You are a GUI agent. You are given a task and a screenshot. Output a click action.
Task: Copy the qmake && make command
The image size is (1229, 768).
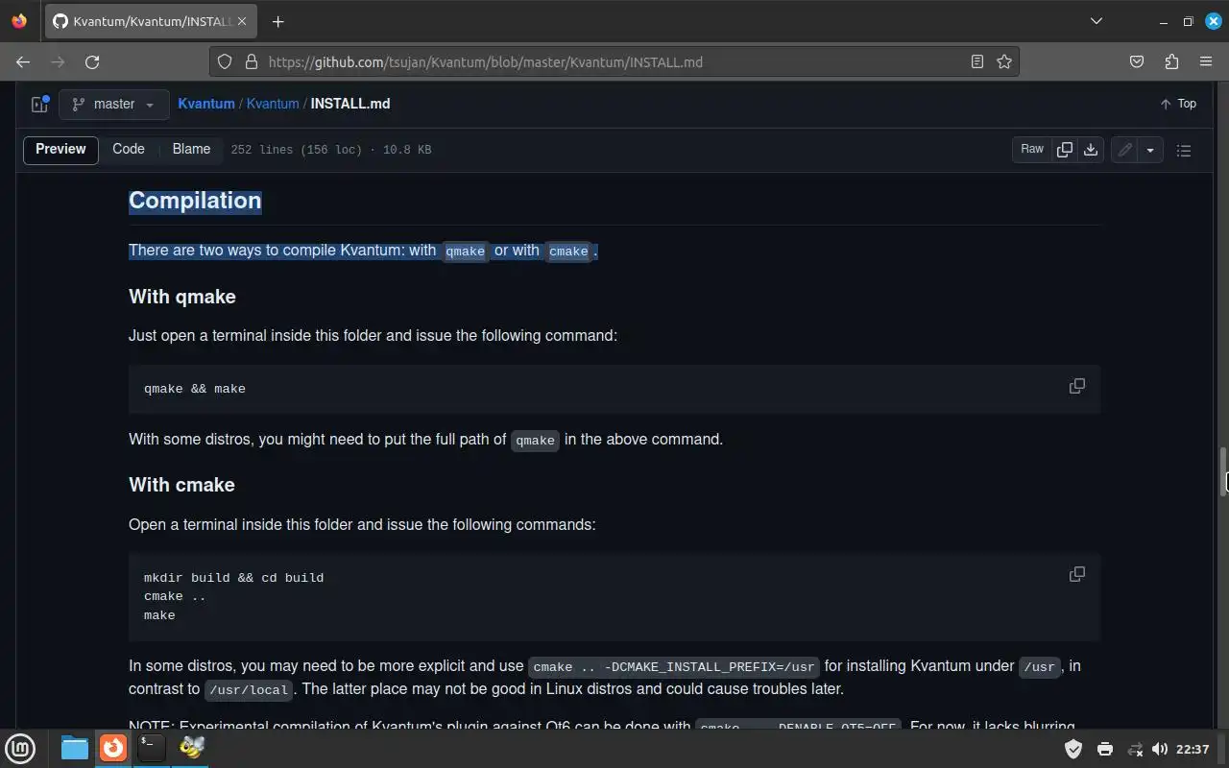tap(1077, 386)
